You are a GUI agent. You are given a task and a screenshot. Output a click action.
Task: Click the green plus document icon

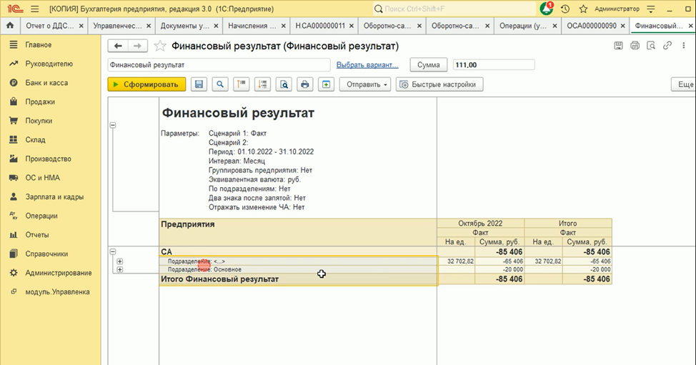coord(327,84)
